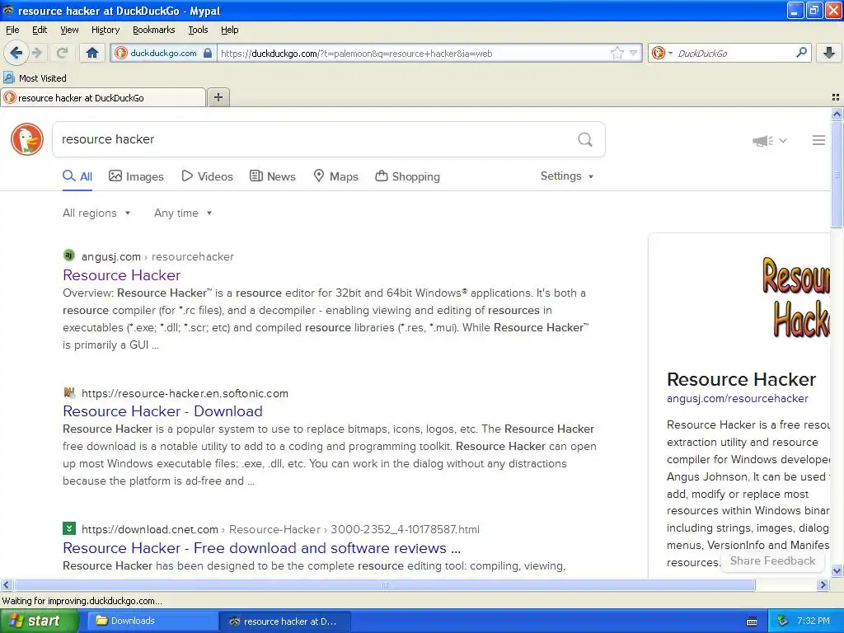Click the softonic result favicon
The height and width of the screenshot is (633, 844).
click(x=69, y=392)
